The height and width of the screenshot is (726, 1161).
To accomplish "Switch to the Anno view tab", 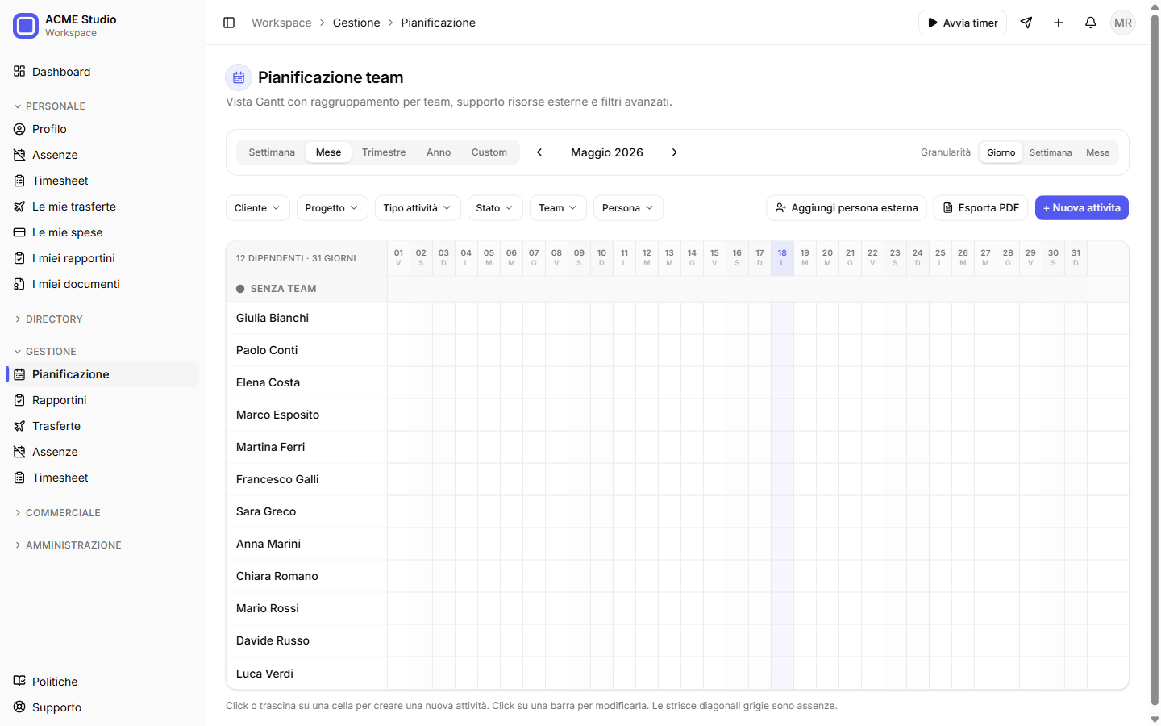I will (439, 152).
